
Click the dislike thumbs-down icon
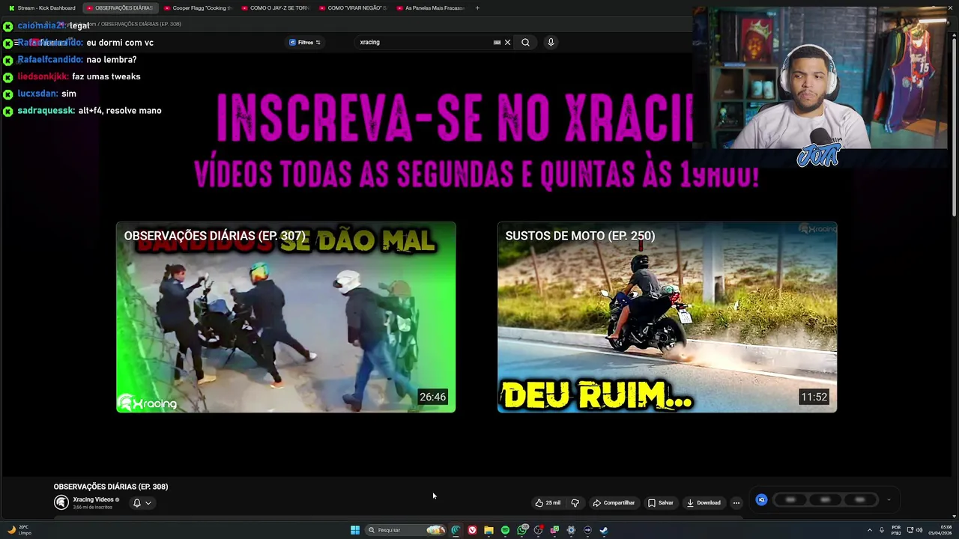click(575, 502)
